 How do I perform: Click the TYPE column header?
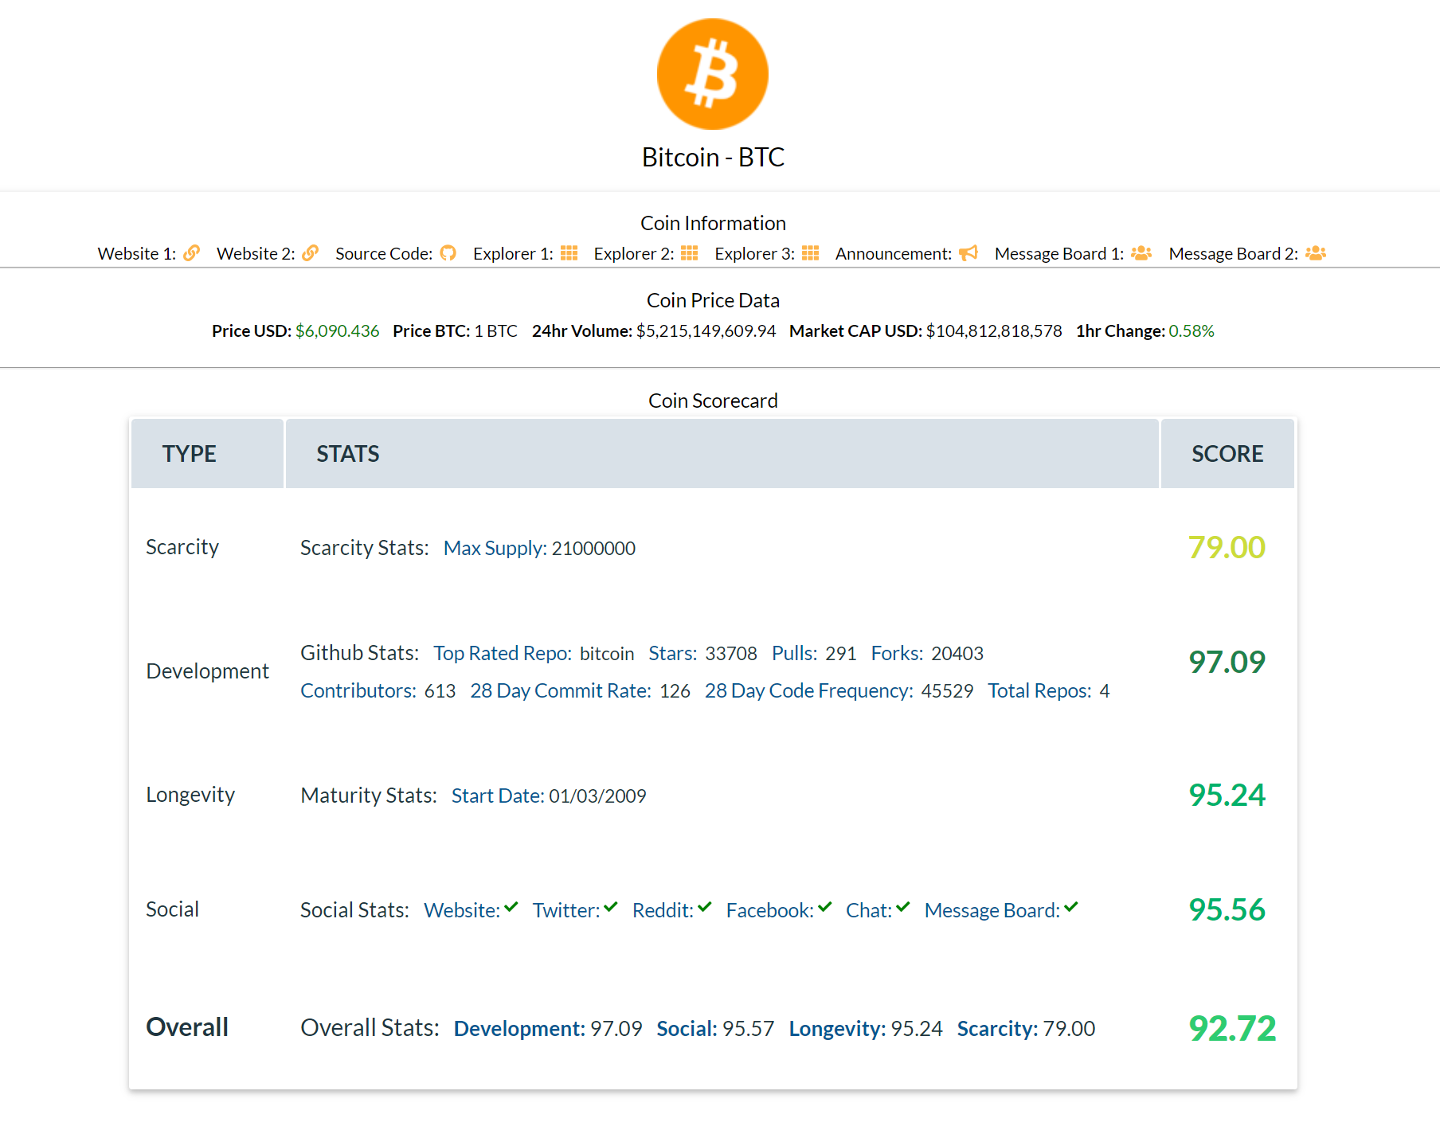[207, 453]
